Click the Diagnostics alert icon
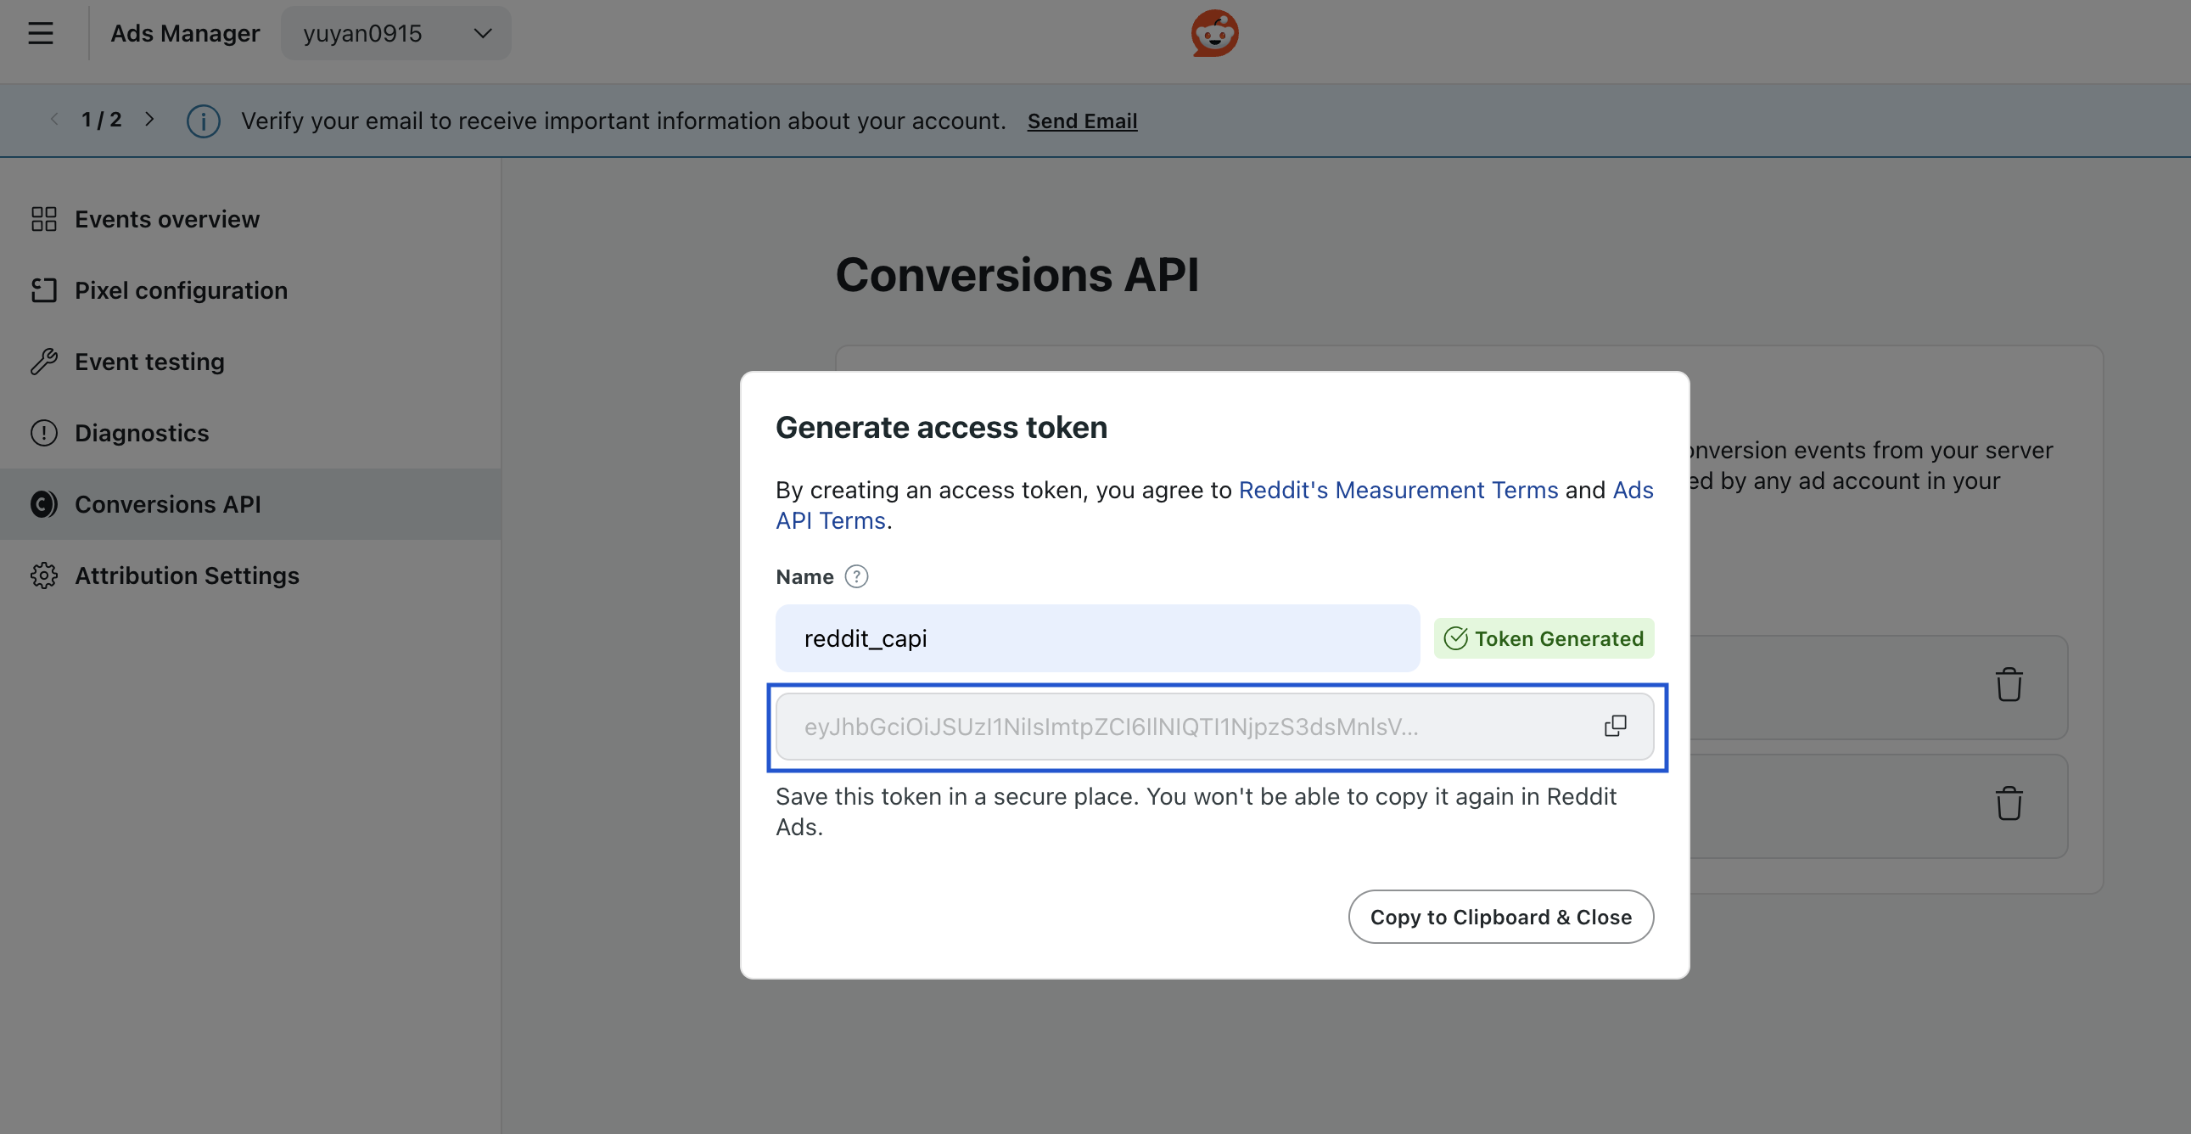 [43, 433]
